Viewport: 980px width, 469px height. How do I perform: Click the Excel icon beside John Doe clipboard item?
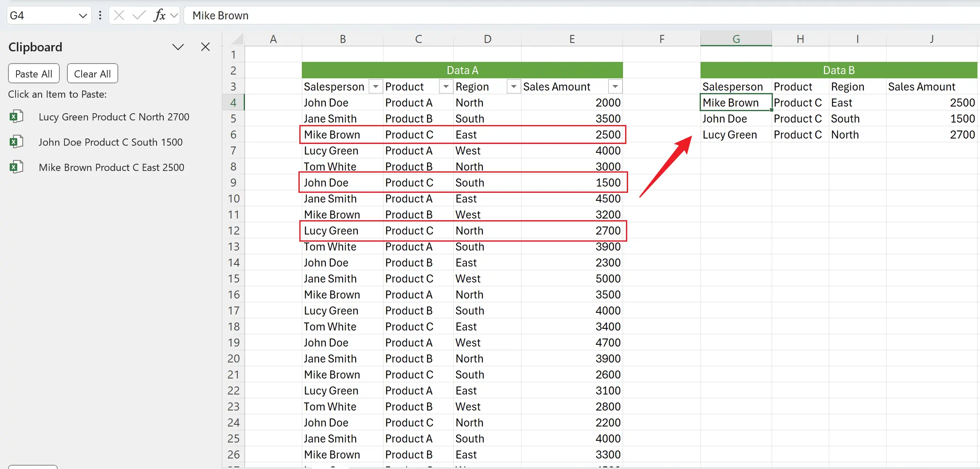click(x=16, y=141)
